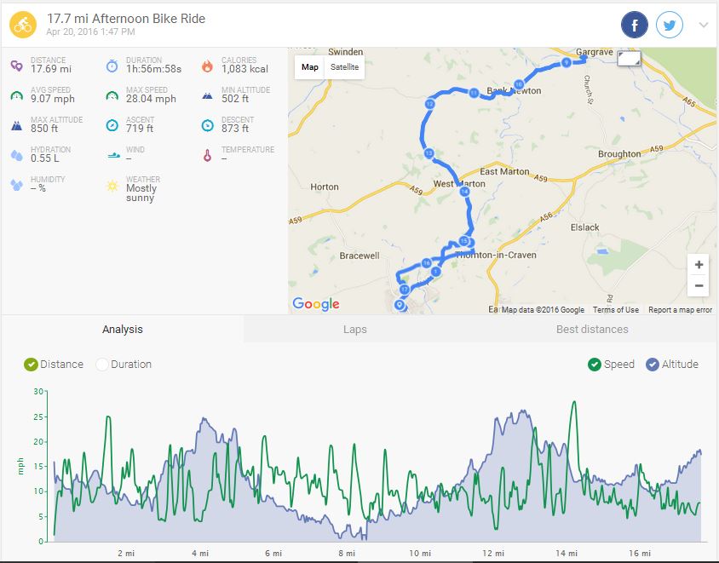The image size is (719, 563).
Task: Click Report a map error link
Action: click(x=680, y=310)
